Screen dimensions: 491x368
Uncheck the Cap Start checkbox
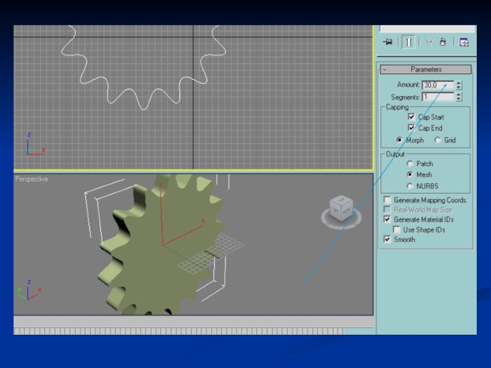tap(411, 117)
